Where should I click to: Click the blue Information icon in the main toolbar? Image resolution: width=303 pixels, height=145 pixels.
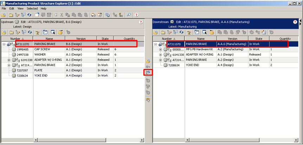[56, 15]
